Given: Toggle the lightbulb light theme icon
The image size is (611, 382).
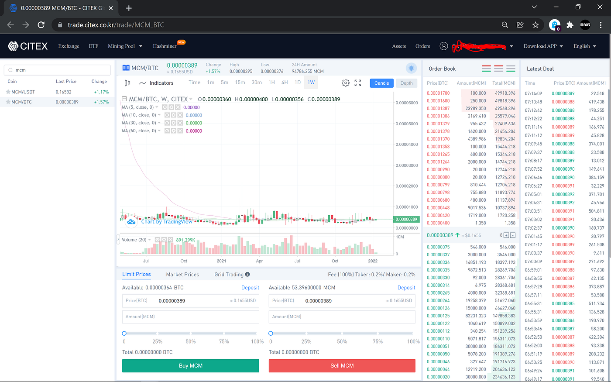Looking at the screenshot, I should (x=411, y=68).
